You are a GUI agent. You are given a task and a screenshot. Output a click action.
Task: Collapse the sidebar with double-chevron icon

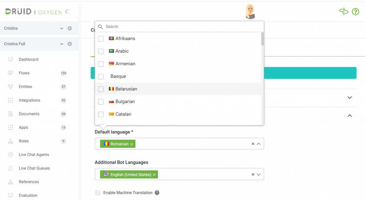[67, 12]
